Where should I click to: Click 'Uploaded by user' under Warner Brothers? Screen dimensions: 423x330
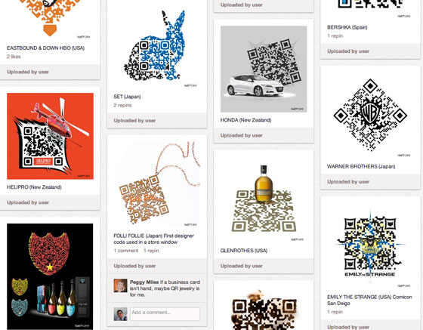(x=348, y=182)
